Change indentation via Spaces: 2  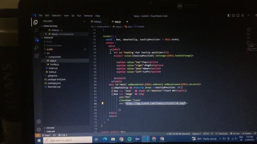196,134
